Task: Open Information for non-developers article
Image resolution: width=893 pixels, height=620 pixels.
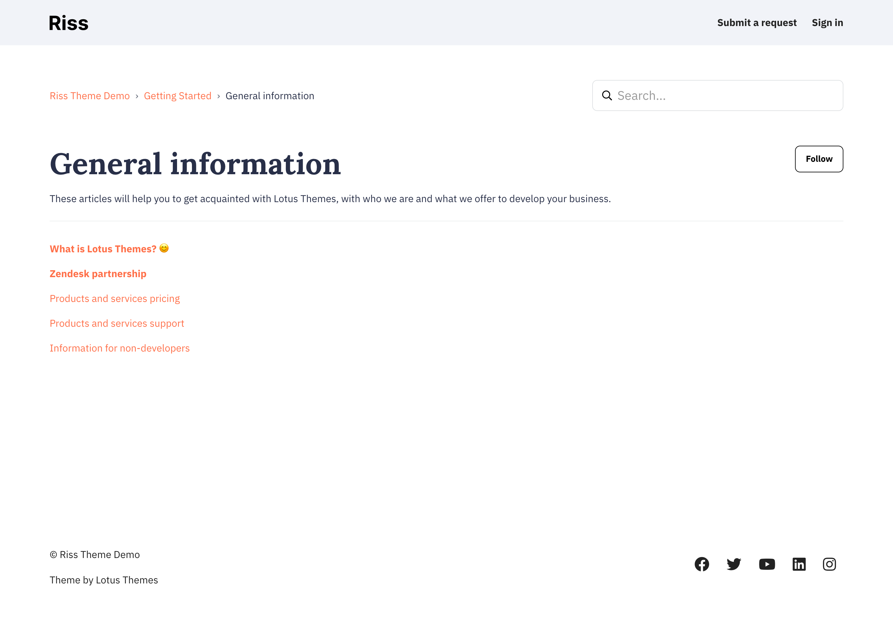Action: (x=120, y=348)
